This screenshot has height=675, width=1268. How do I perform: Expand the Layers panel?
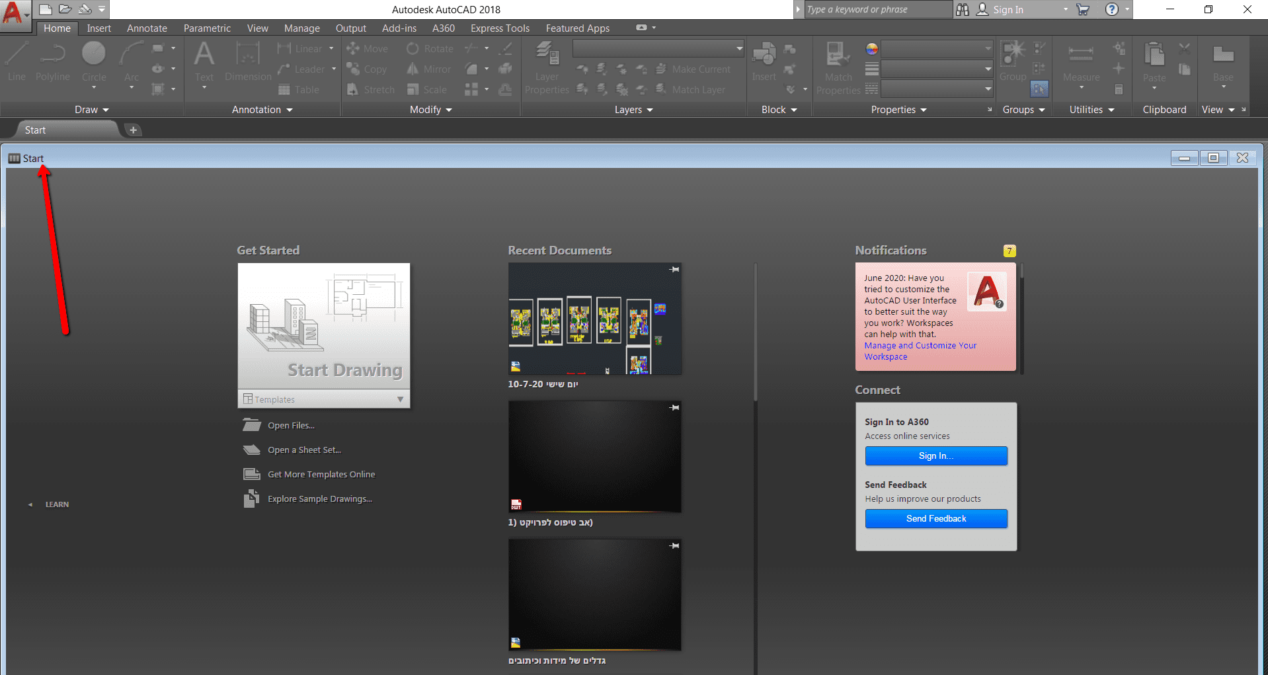[x=634, y=110]
